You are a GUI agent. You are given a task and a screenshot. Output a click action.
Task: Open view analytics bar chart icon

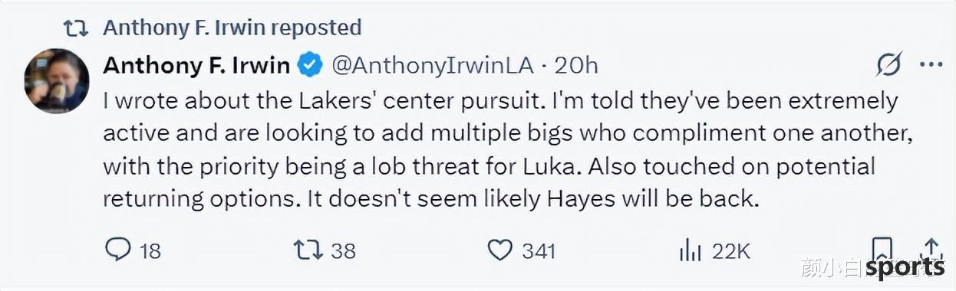[x=691, y=250]
